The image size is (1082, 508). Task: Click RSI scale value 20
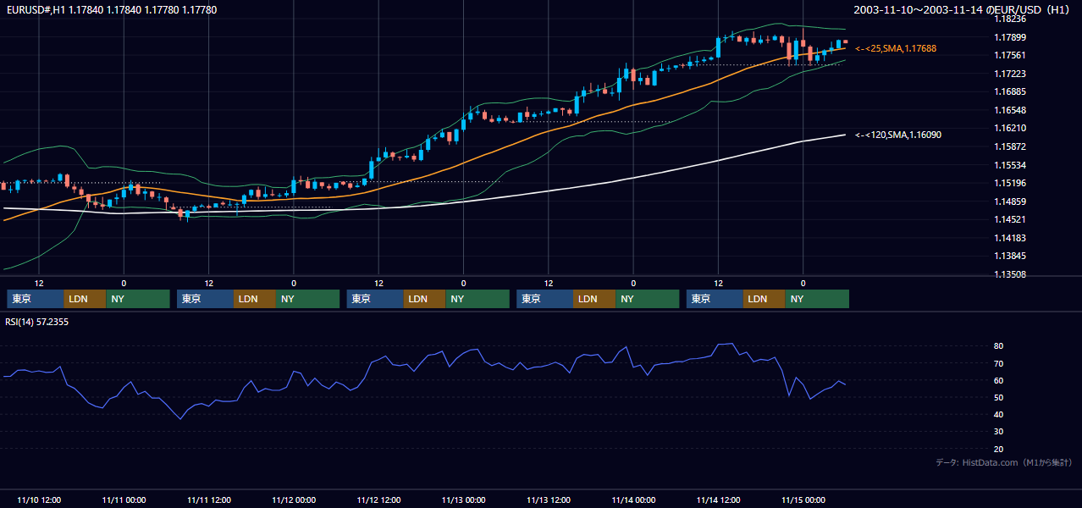(998, 449)
